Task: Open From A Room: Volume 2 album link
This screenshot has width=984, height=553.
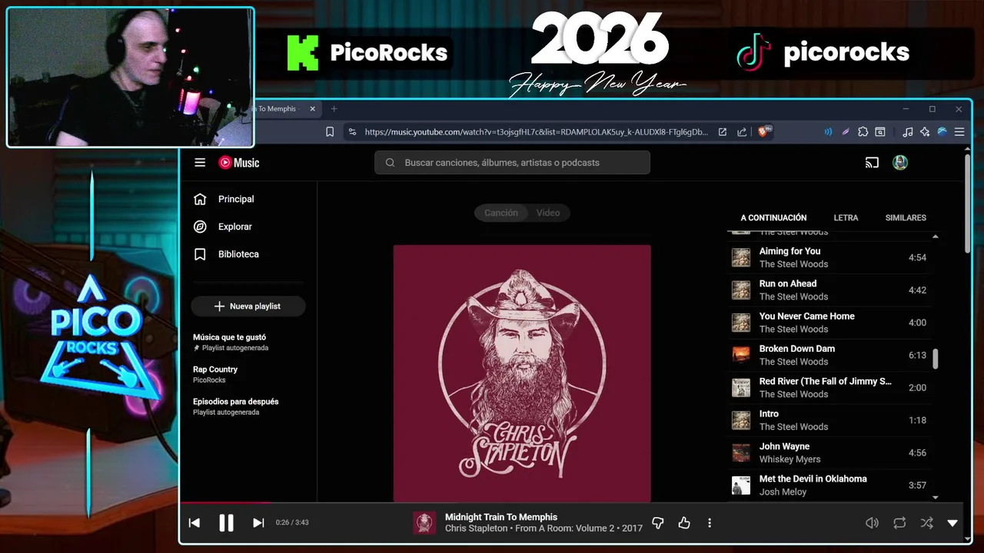Action: pos(565,528)
